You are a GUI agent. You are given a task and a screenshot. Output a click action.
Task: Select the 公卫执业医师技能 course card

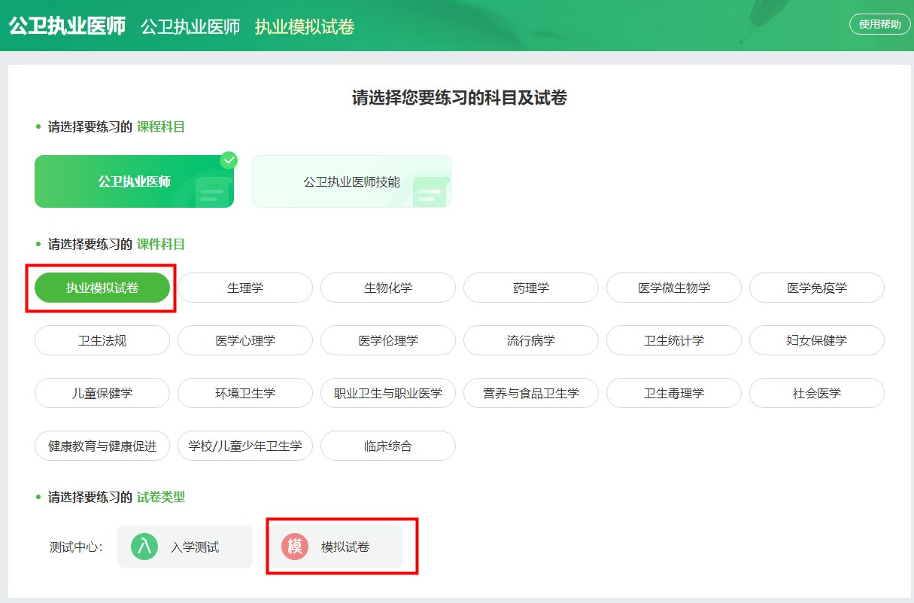click(351, 181)
